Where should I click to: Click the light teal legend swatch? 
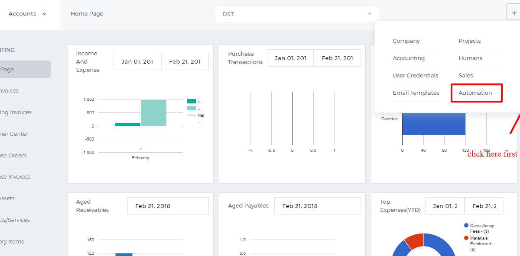coord(191,108)
